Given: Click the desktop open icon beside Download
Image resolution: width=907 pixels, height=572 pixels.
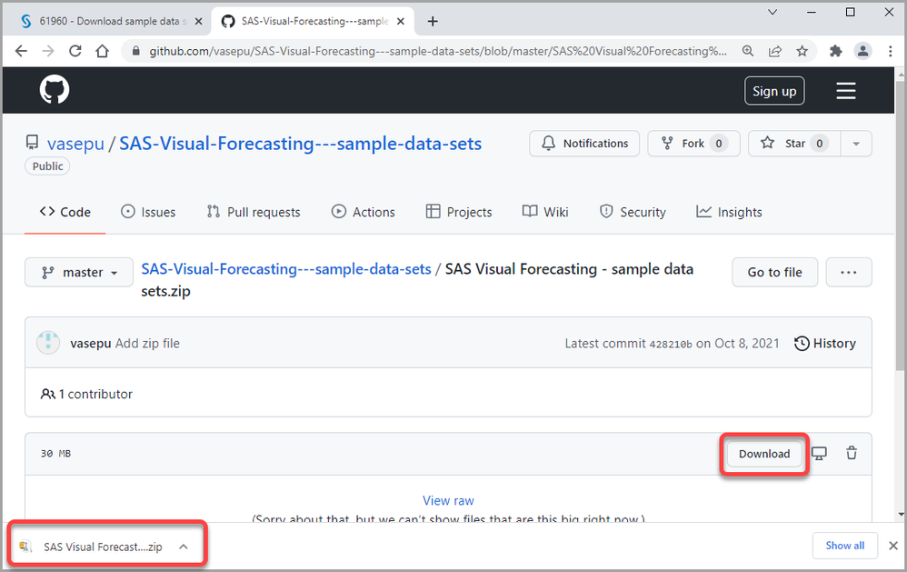Looking at the screenshot, I should coord(819,453).
